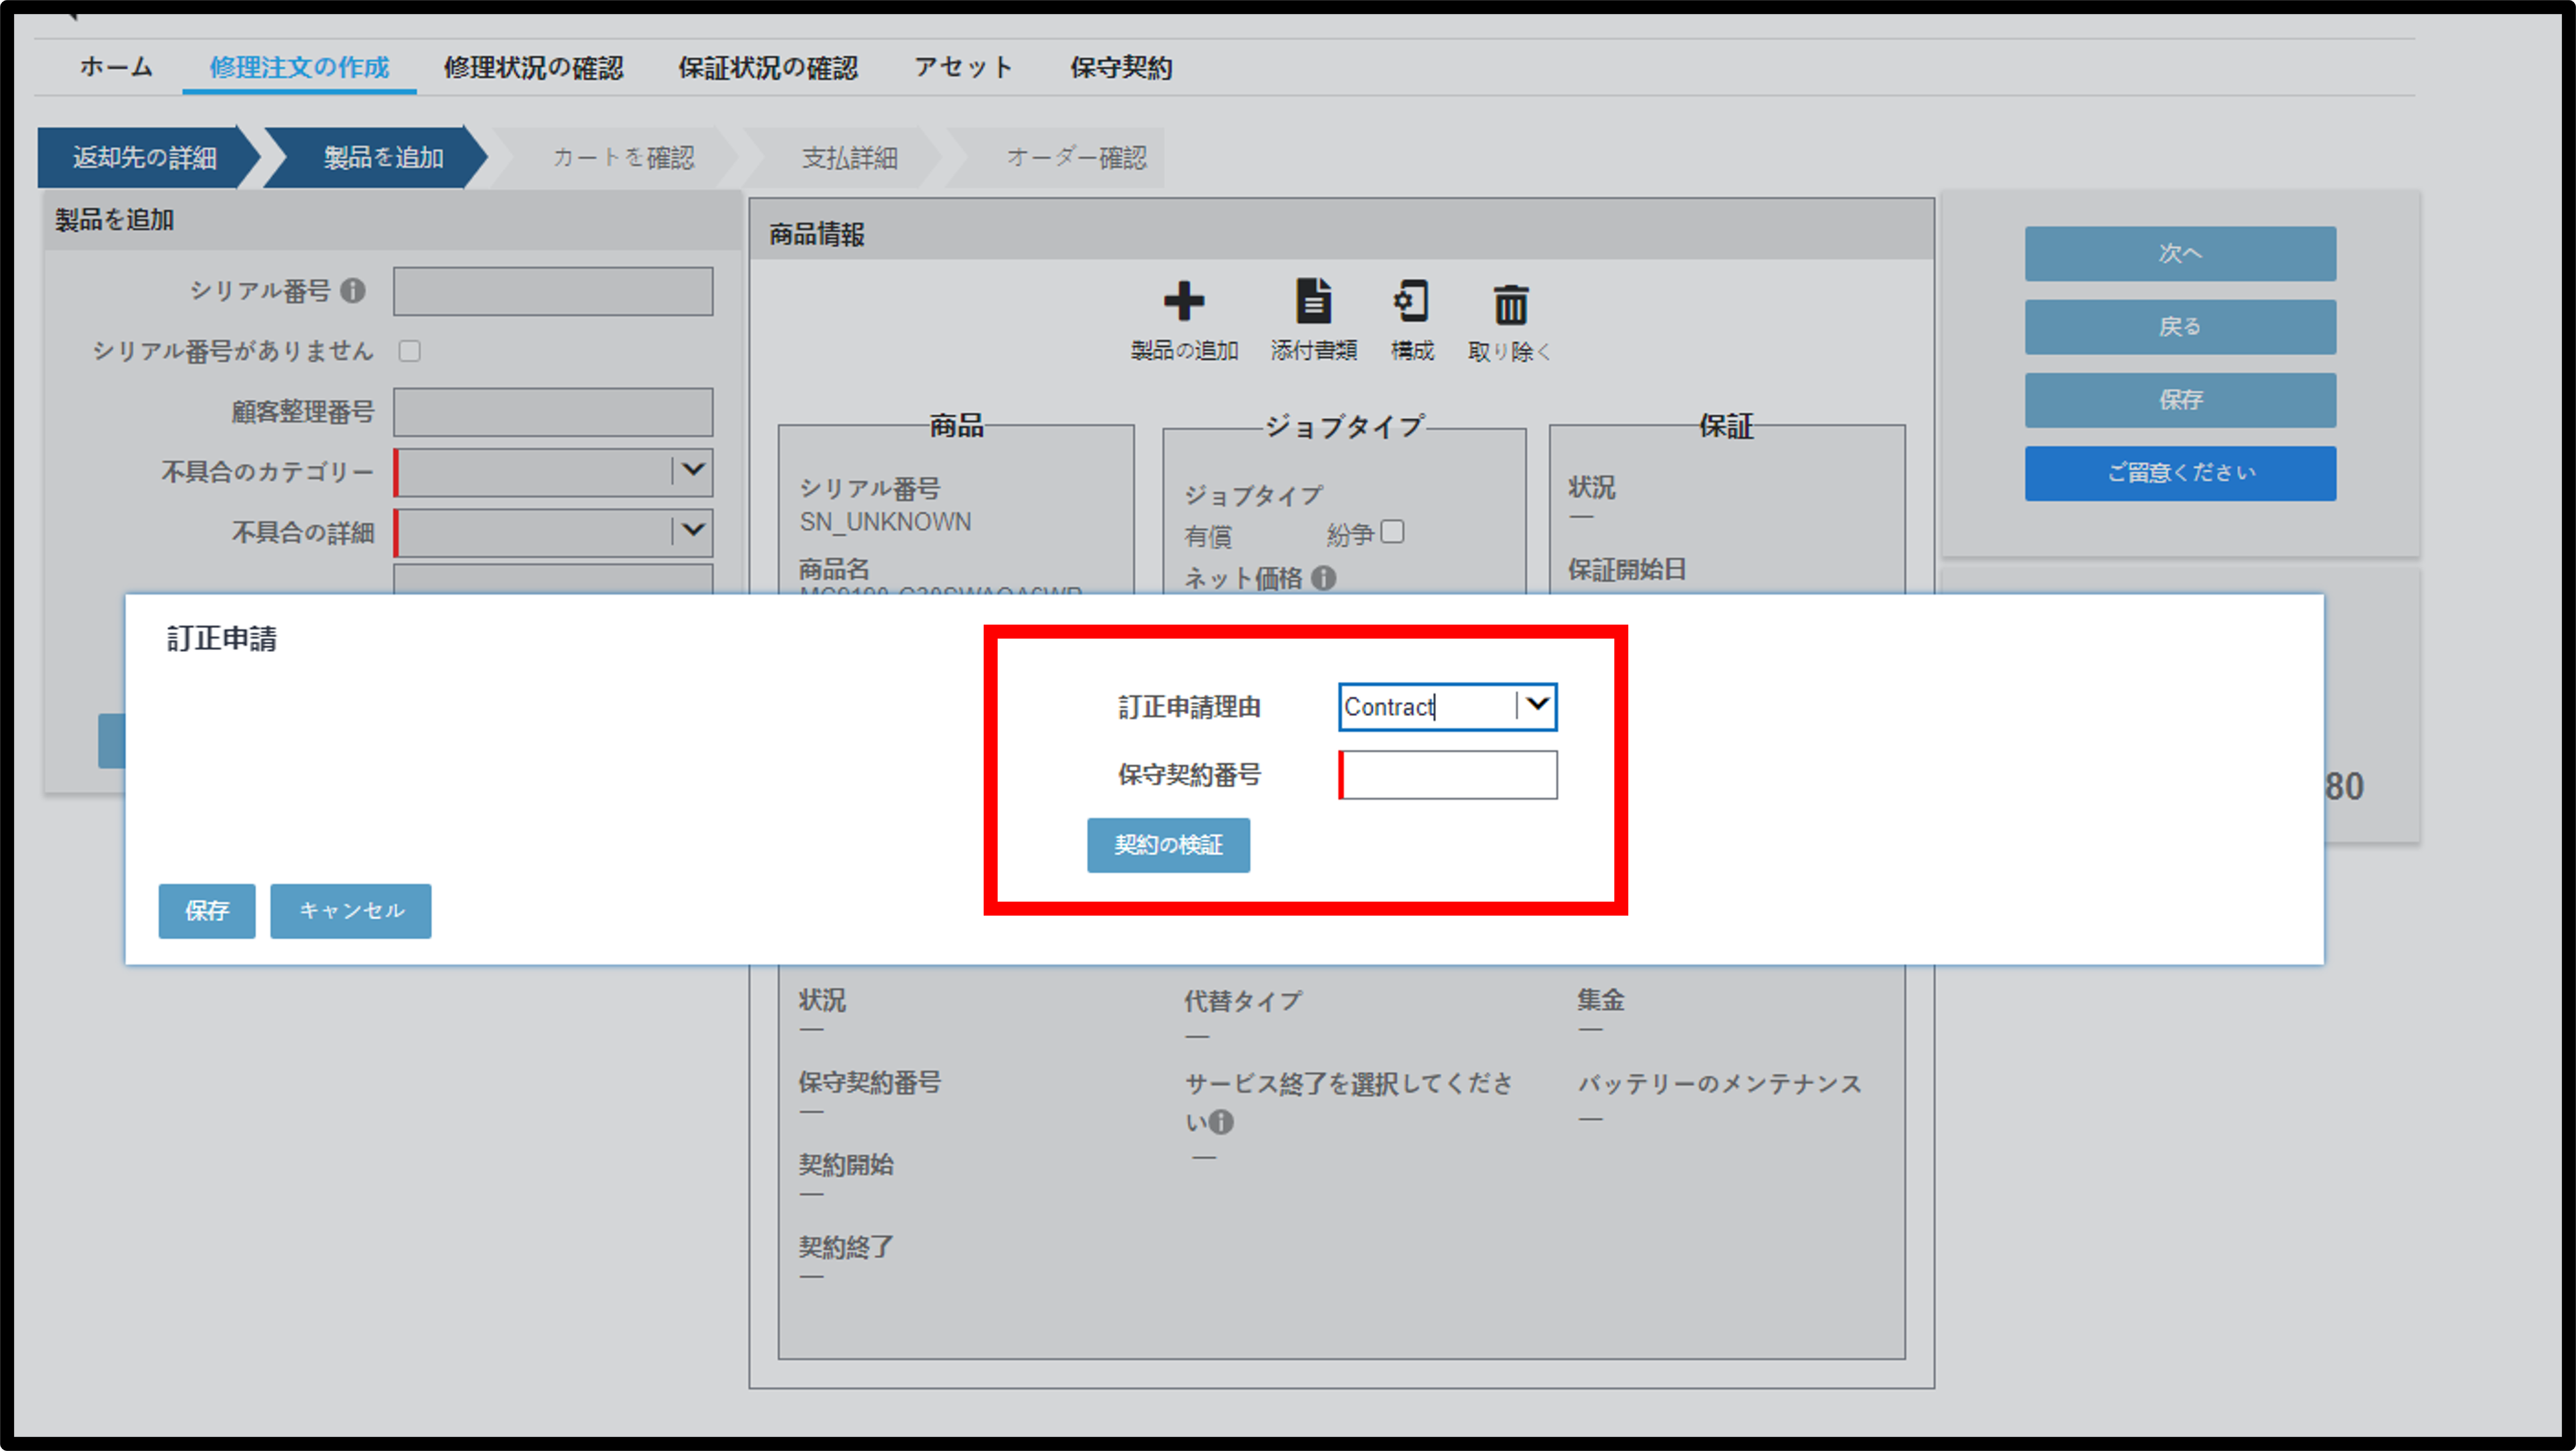This screenshot has height=1451, width=2576.
Task: Click the 取り除く trash icon
Action: [x=1510, y=304]
